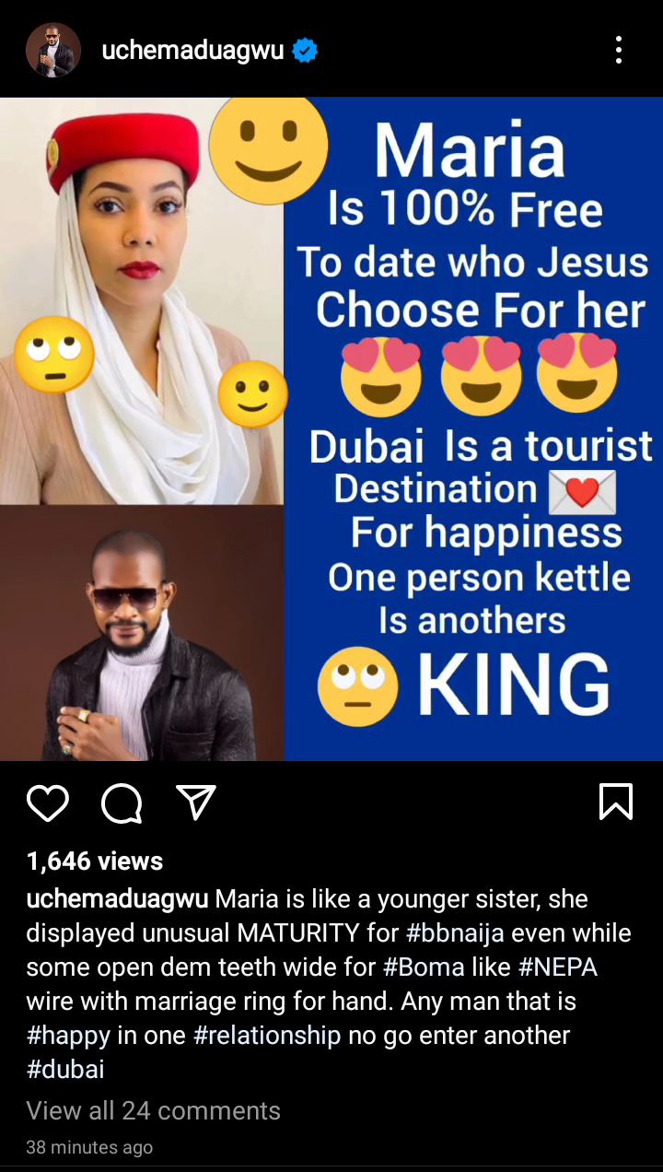Save the post with the bookmark icon
The width and height of the screenshot is (663, 1172).
(x=616, y=802)
